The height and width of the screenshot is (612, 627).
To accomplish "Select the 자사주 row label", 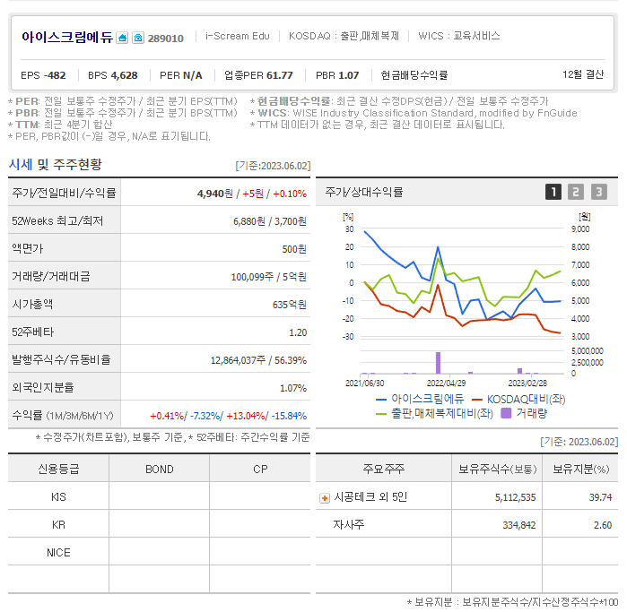I will point(349,524).
